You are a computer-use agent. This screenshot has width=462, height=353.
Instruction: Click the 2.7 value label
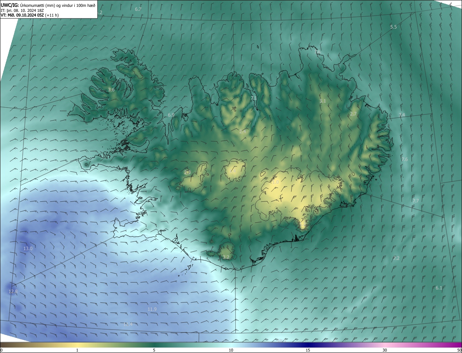pyautogui.click(x=353, y=114)
